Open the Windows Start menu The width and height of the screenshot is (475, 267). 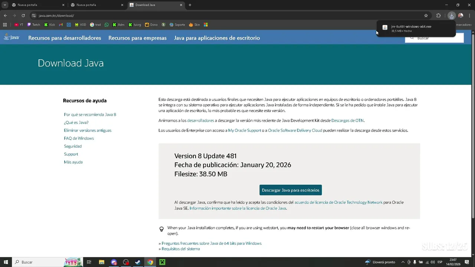click(6, 262)
